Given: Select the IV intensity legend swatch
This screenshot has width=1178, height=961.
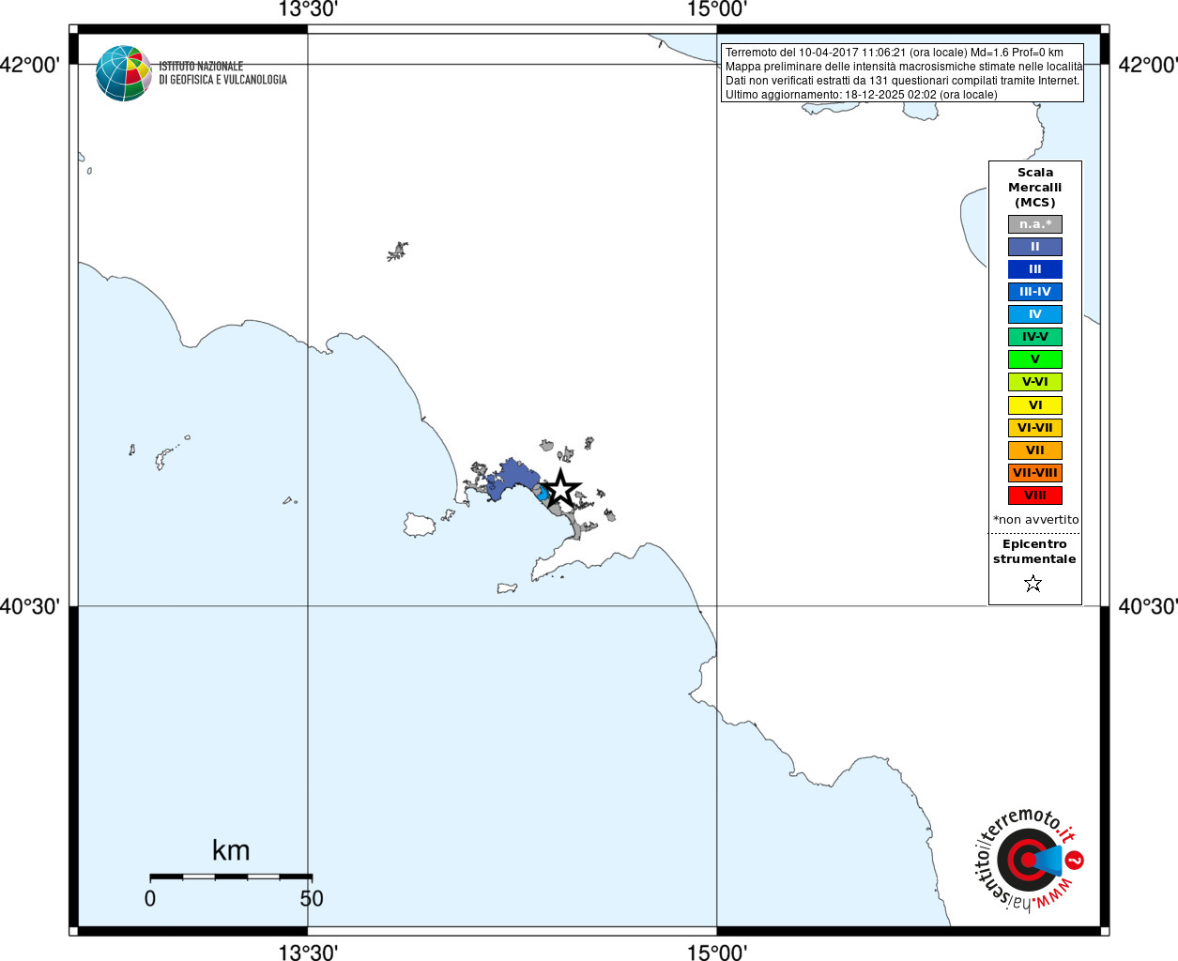Looking at the screenshot, I should click(x=1035, y=314).
